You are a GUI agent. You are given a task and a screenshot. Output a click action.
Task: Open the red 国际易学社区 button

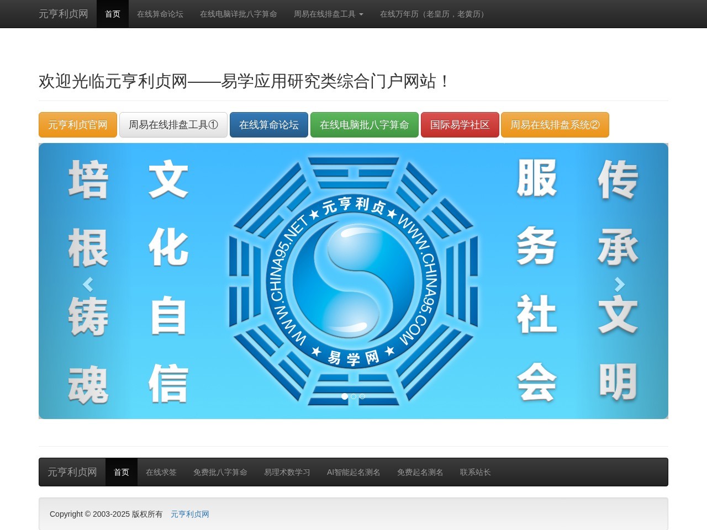(x=460, y=125)
